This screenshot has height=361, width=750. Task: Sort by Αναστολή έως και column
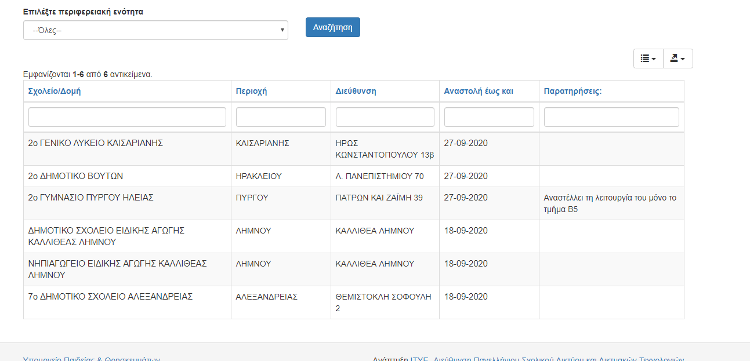coord(478,91)
